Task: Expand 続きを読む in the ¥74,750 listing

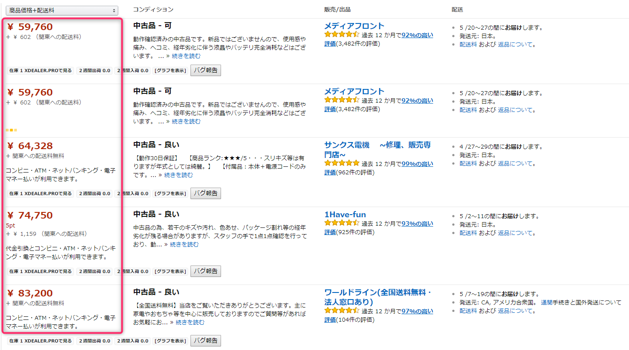Action: click(x=184, y=244)
